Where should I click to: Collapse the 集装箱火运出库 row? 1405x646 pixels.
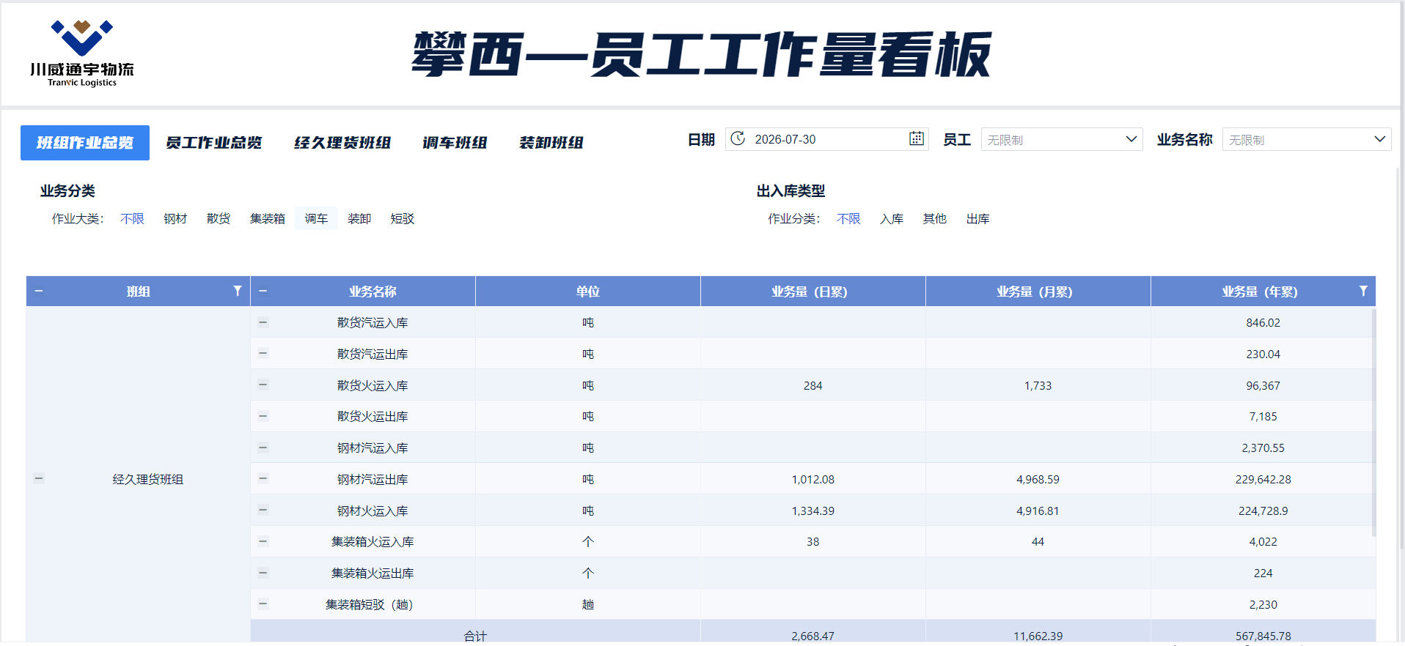tap(263, 573)
